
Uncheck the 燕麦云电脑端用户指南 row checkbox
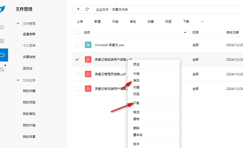[77, 59]
